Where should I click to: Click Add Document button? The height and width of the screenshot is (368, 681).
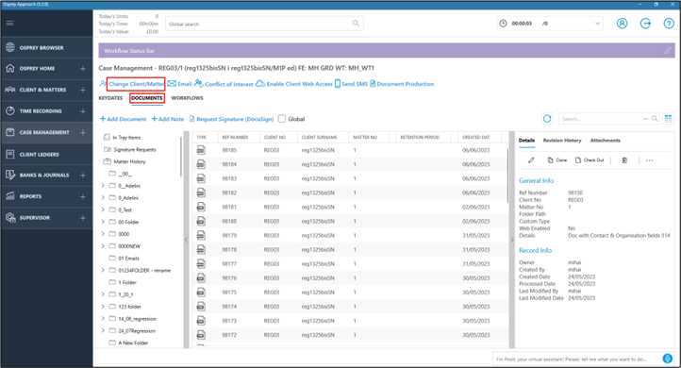point(124,119)
